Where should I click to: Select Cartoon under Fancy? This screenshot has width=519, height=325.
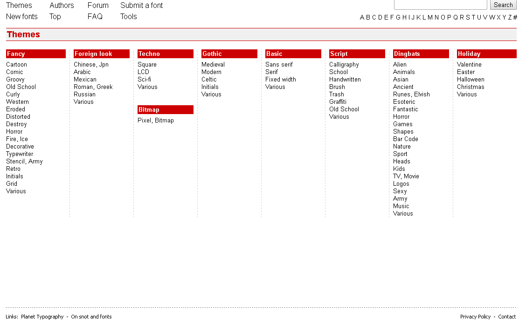tap(16, 64)
